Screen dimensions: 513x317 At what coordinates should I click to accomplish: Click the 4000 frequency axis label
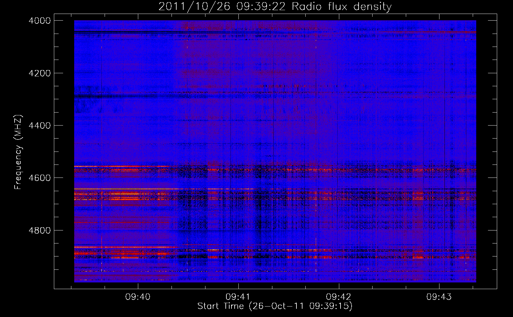pyautogui.click(x=40, y=21)
